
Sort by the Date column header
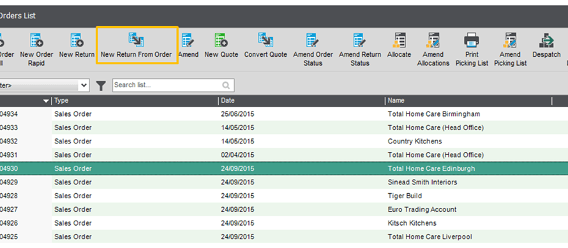(301, 101)
